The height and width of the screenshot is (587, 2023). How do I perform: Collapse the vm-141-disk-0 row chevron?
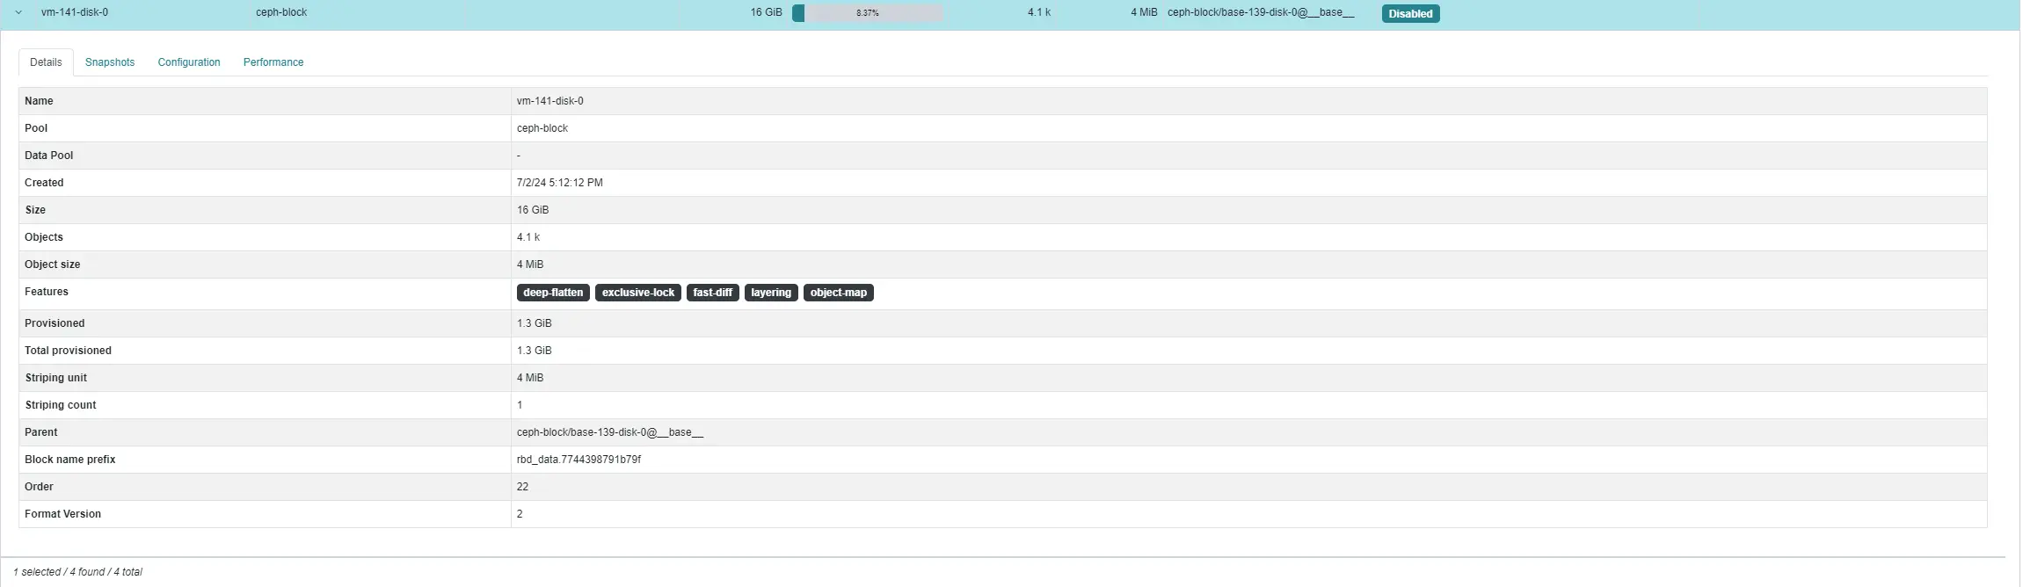pyautogui.click(x=18, y=13)
